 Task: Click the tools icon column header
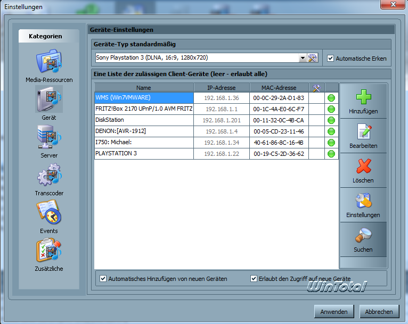tap(317, 88)
